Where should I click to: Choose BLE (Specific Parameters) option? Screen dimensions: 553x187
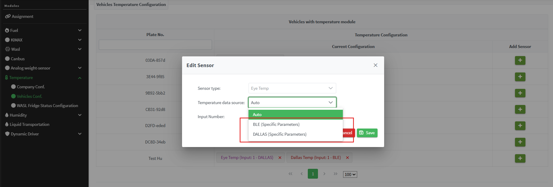tap(276, 124)
